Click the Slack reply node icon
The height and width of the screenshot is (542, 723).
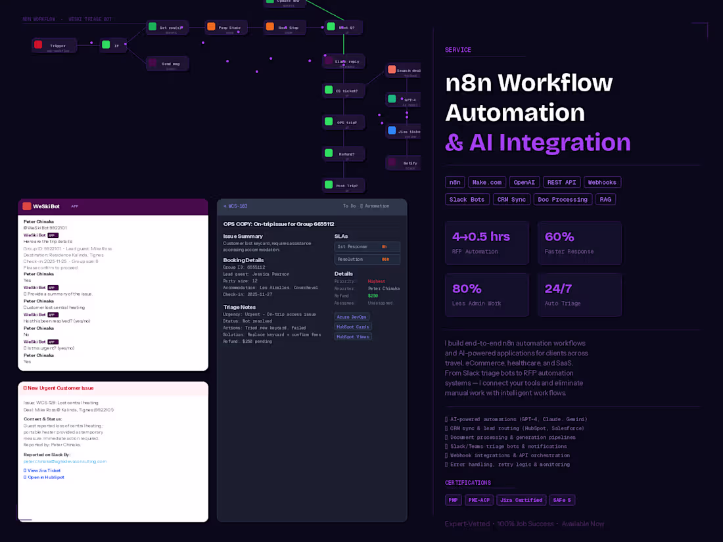(x=327, y=60)
